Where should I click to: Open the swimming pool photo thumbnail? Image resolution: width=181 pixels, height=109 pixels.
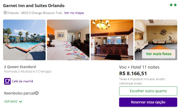[24, 40]
